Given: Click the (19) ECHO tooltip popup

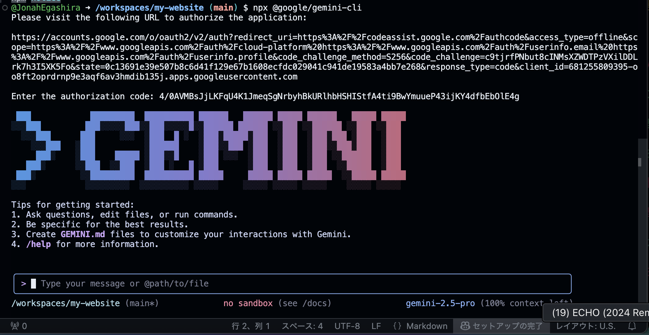Looking at the screenshot, I should tap(596, 312).
